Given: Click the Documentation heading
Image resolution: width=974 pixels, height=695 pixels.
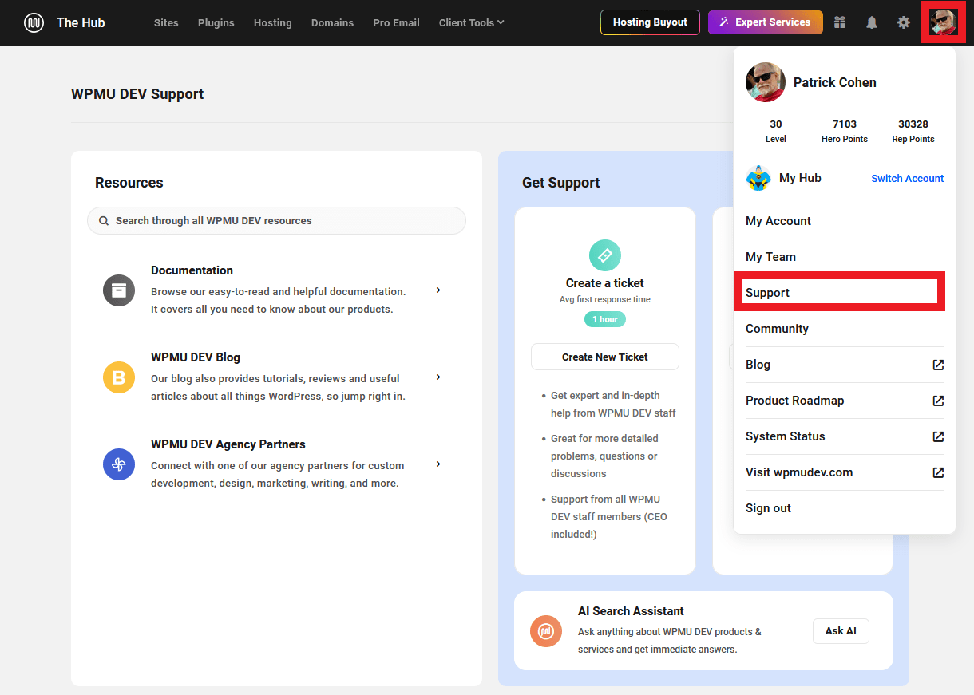Looking at the screenshot, I should 192,270.
